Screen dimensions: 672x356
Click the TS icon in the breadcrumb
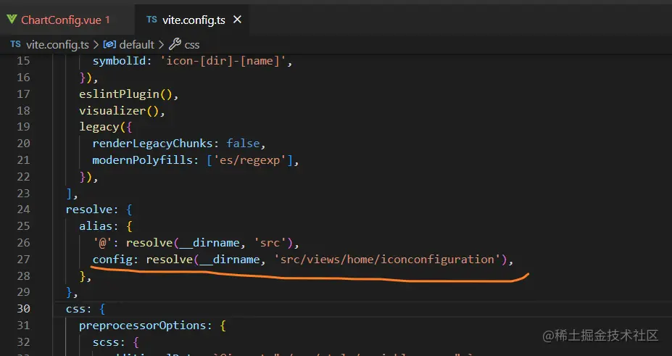point(15,44)
